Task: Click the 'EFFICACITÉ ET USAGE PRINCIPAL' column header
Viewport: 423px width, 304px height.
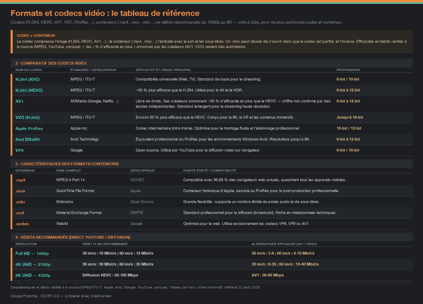Action: click(163, 70)
